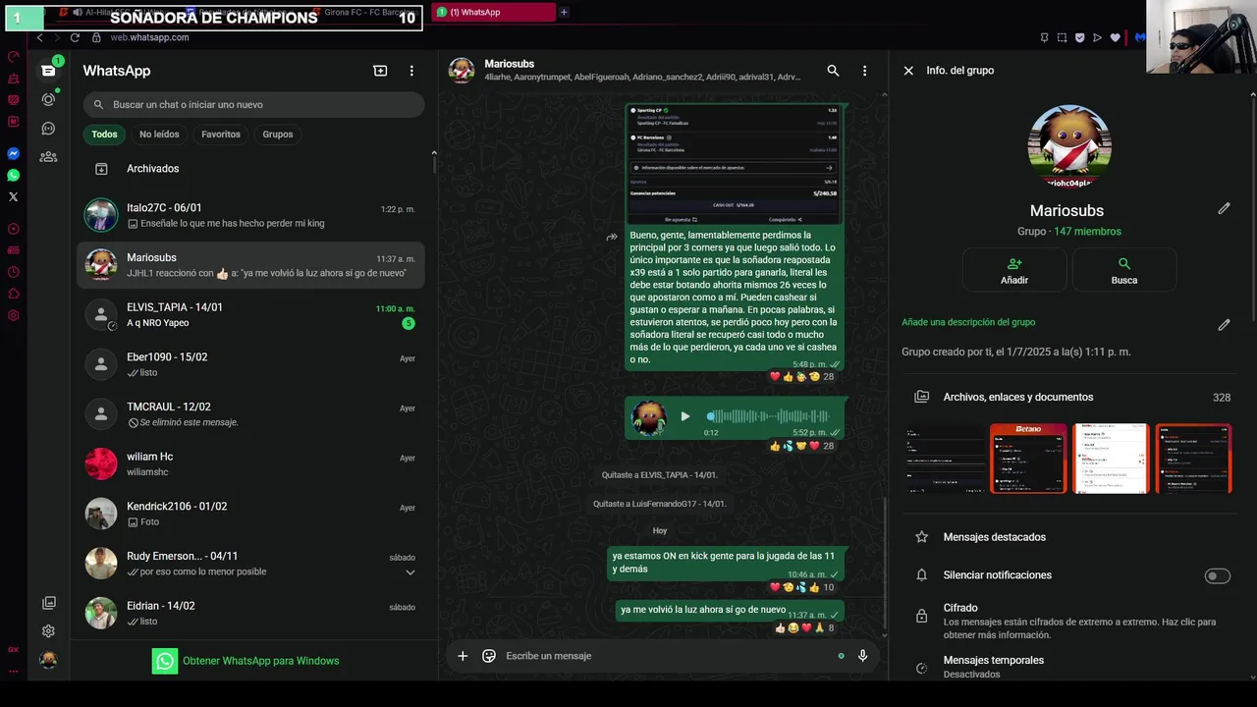
Task: Select the Todos filter tab
Action: tap(104, 135)
